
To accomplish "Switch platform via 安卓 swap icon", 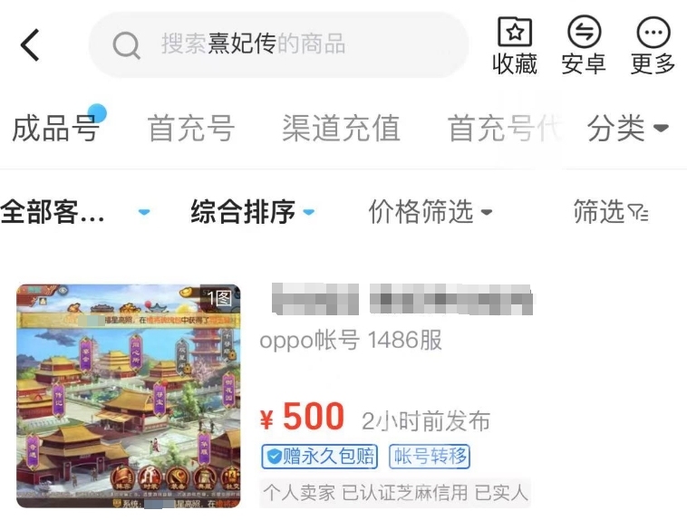I will [x=584, y=32].
